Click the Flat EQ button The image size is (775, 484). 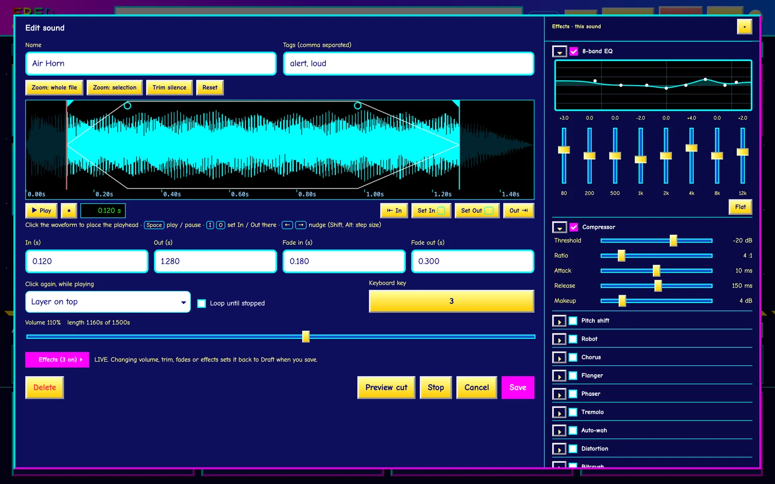pyautogui.click(x=740, y=207)
